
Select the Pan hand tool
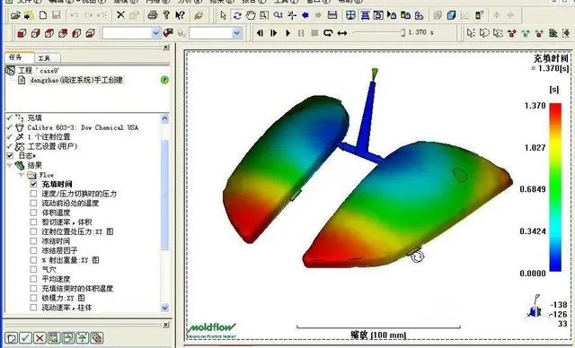tap(251, 15)
